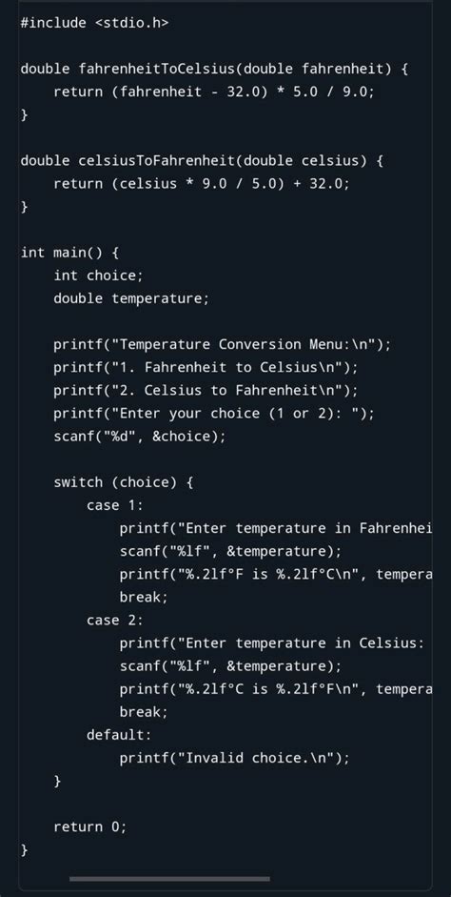
Task: Click the double temperature declaration line
Action: 131,298
